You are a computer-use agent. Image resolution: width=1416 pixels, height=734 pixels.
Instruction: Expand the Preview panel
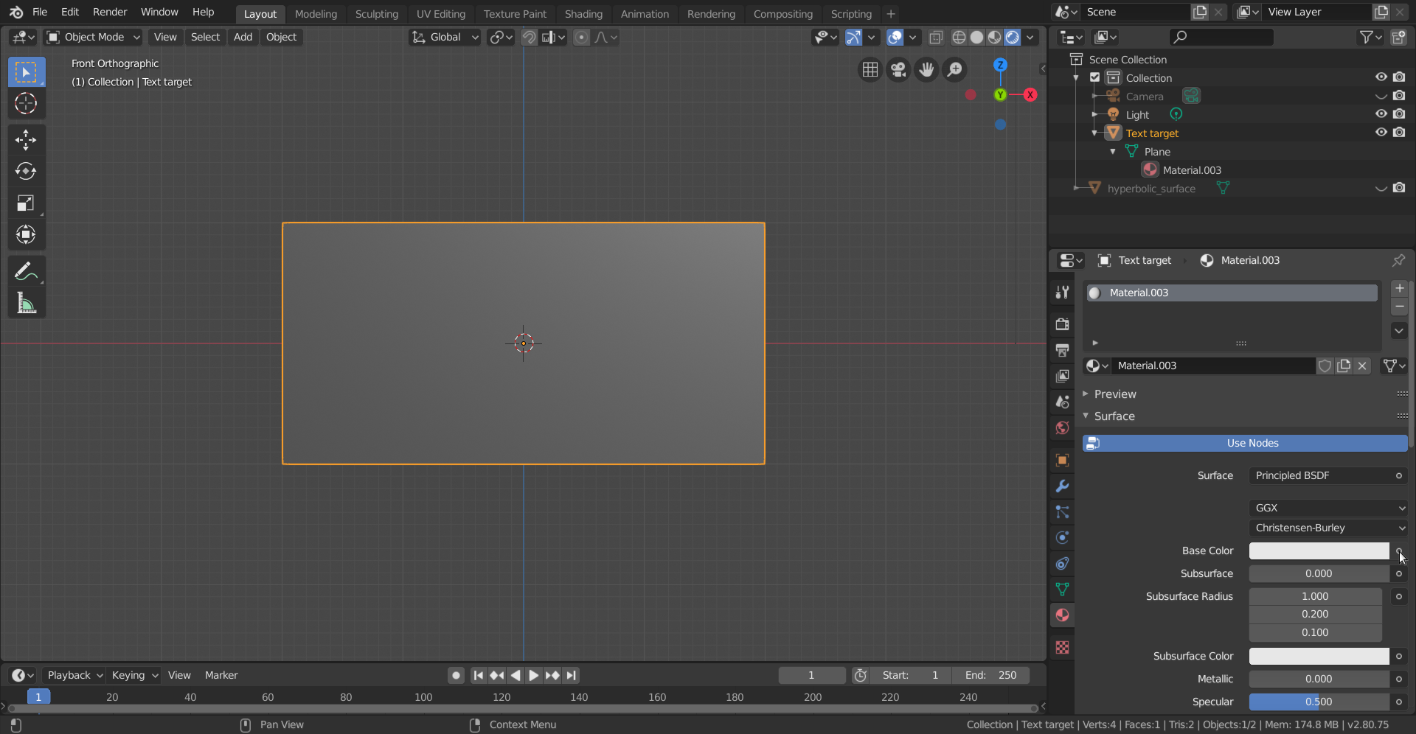click(1114, 394)
